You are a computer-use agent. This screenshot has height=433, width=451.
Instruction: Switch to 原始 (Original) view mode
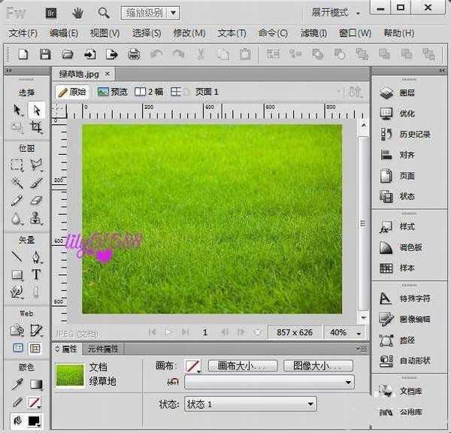[x=72, y=92]
